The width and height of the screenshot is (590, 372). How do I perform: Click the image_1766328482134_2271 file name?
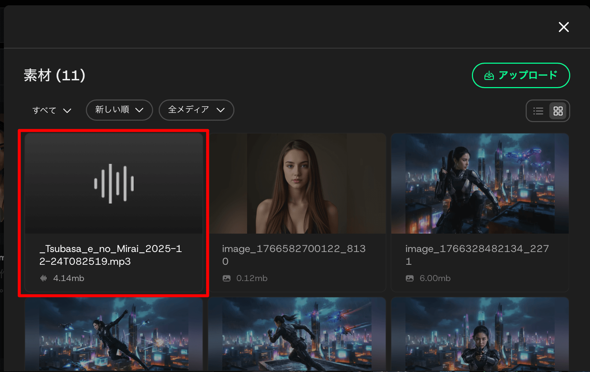pos(477,255)
